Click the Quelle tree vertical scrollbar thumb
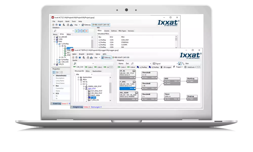Screen dimensions: 253x152 point(110,88)
